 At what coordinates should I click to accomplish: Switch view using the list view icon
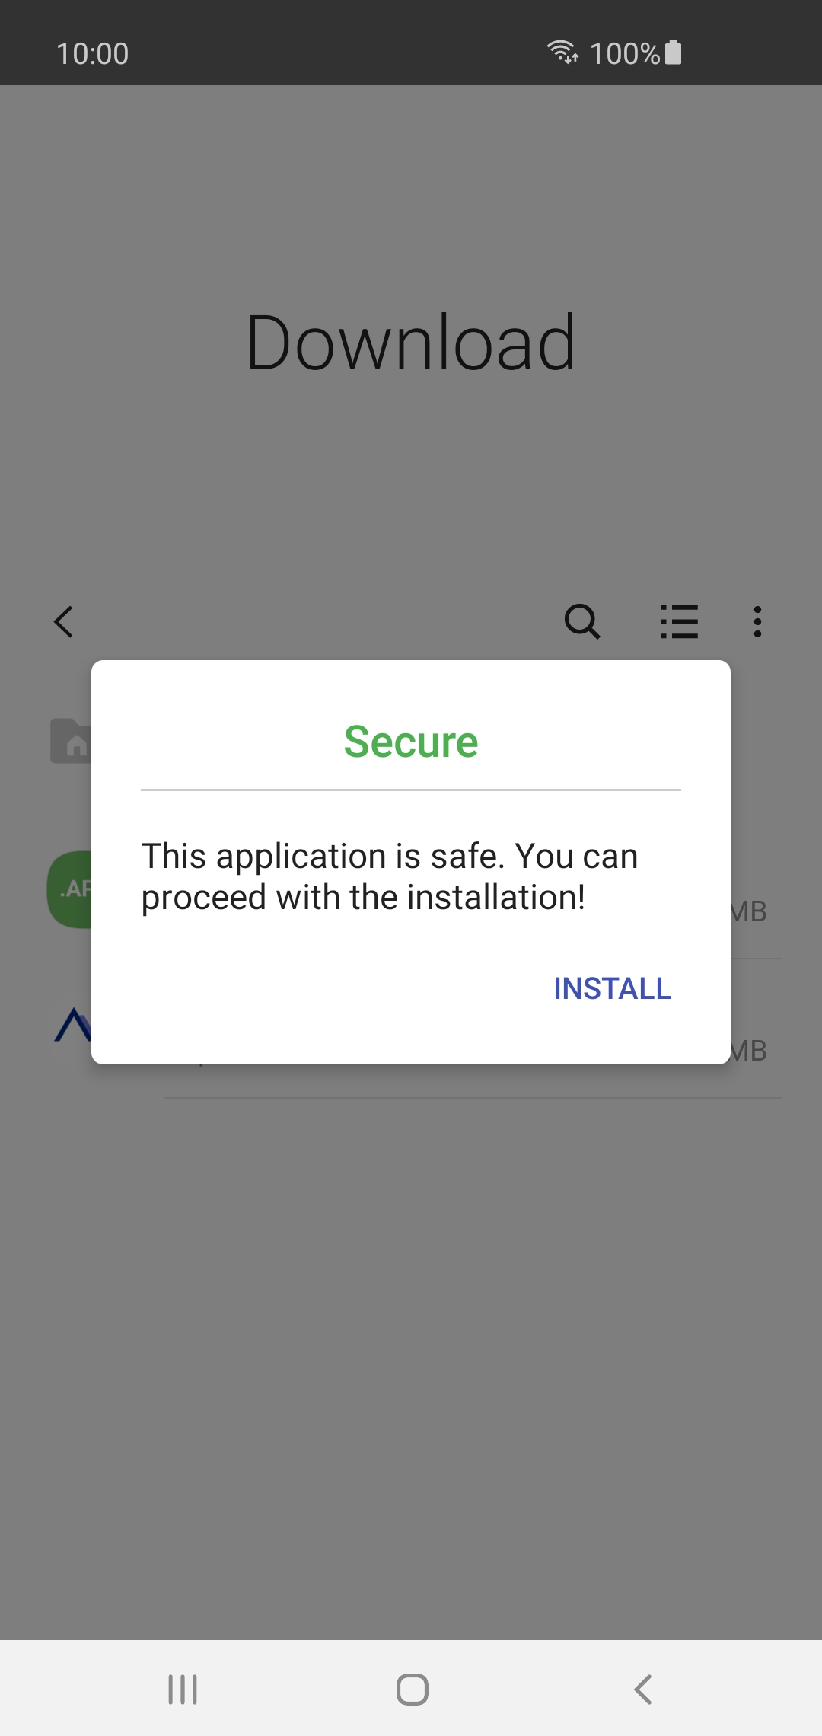(x=679, y=621)
